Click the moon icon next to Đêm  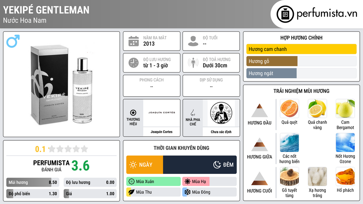coord(217,165)
